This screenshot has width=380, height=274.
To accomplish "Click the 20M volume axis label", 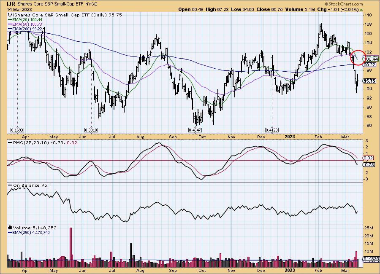I will click(x=369, y=236).
